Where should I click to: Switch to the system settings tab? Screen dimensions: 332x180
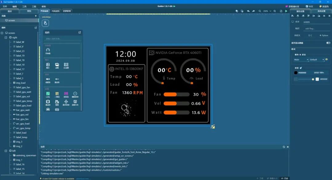[321, 11]
